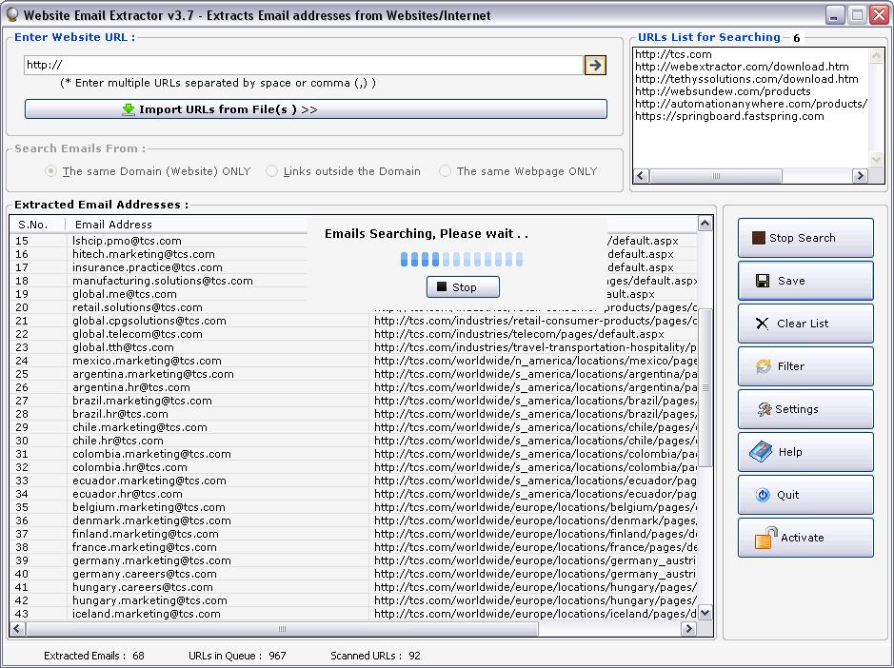Screen dimensions: 894x668
Task: Open the Filter options
Action: point(805,366)
